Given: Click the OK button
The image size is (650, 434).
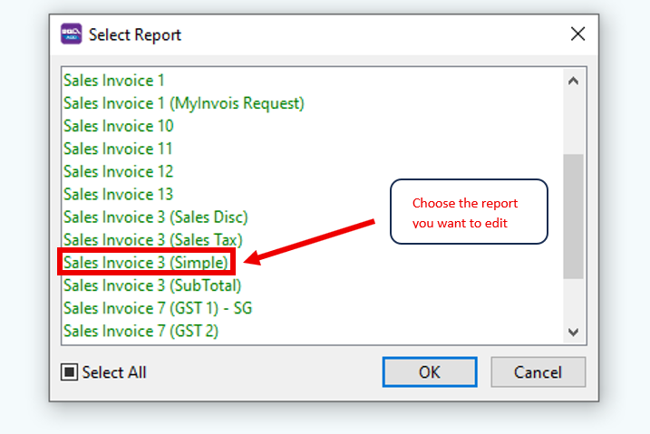Looking at the screenshot, I should coord(429,371).
